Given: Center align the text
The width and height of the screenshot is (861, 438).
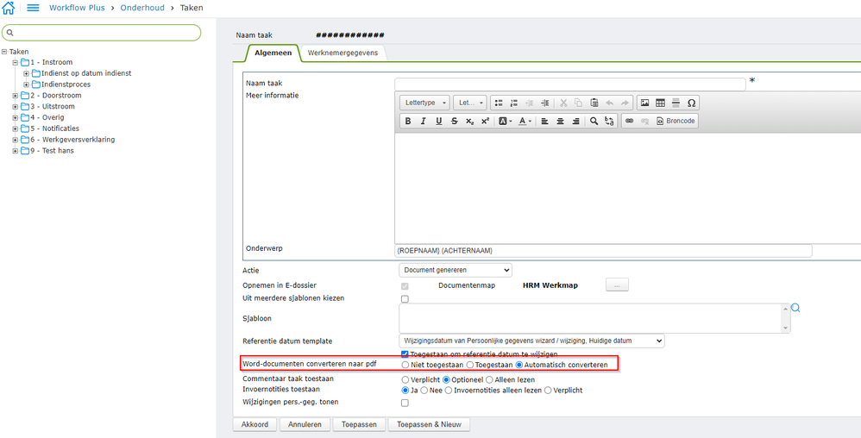Looking at the screenshot, I should 560,122.
